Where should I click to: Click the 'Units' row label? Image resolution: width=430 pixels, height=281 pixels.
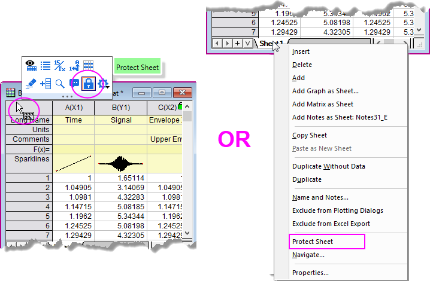[29, 130]
